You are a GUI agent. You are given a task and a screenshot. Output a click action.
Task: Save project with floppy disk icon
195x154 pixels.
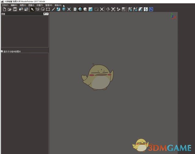pos(15,9)
